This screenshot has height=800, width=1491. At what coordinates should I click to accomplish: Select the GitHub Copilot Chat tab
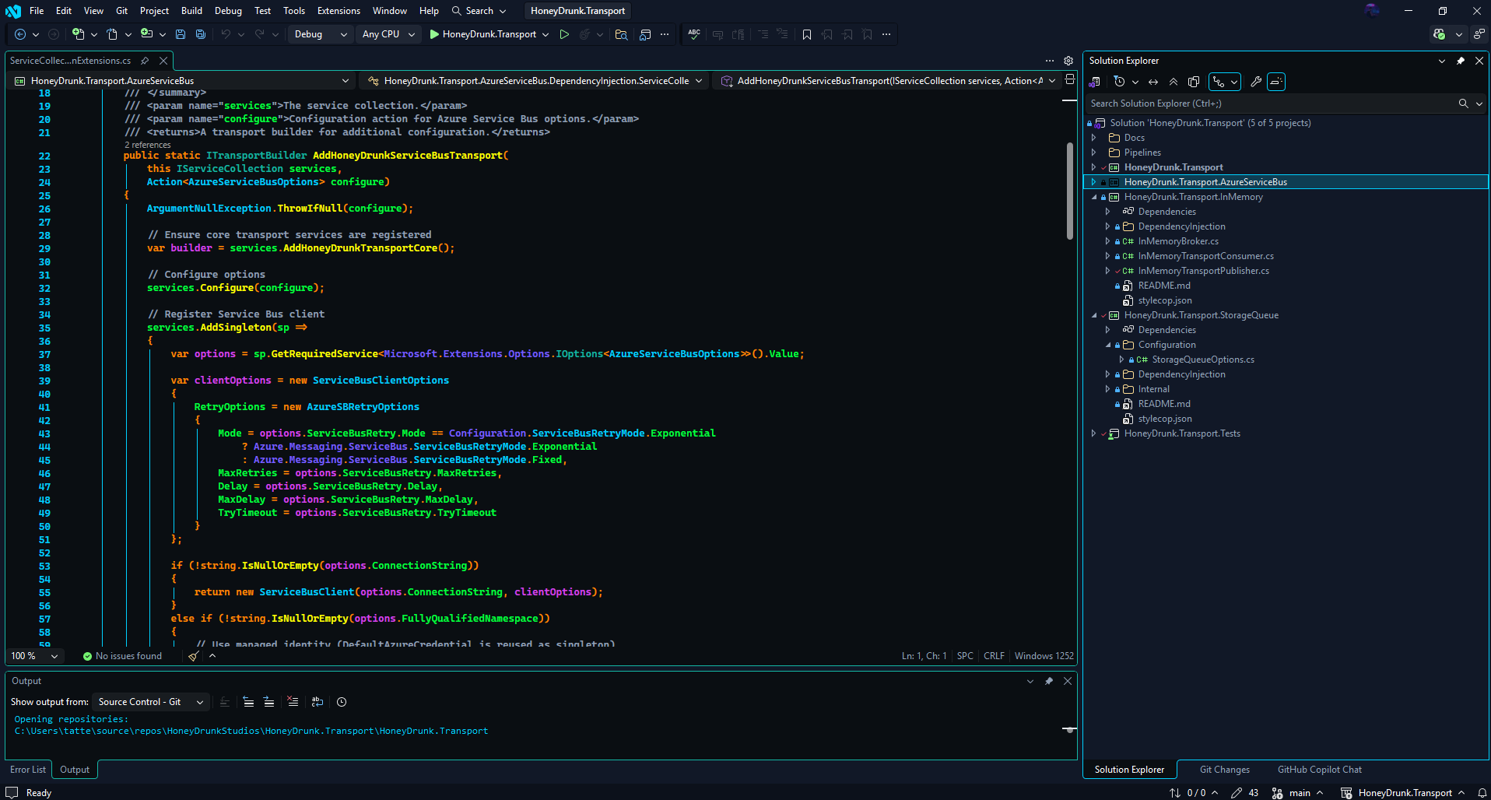coord(1319,769)
